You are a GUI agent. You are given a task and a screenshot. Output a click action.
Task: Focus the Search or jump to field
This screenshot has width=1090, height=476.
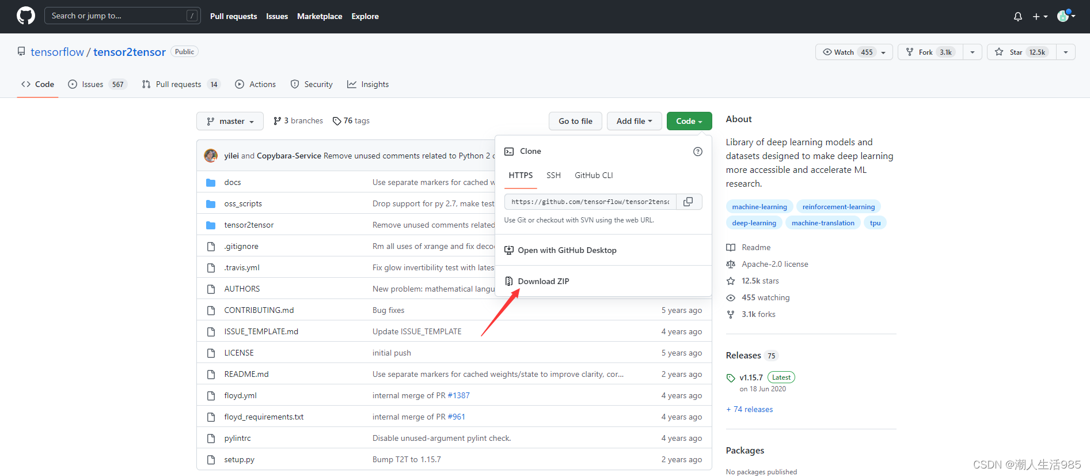tap(123, 16)
